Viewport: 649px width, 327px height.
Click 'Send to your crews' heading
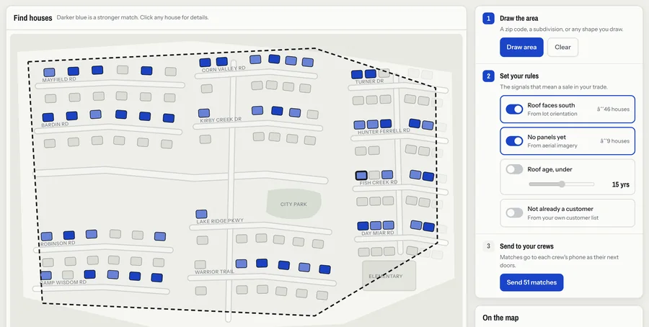526,246
